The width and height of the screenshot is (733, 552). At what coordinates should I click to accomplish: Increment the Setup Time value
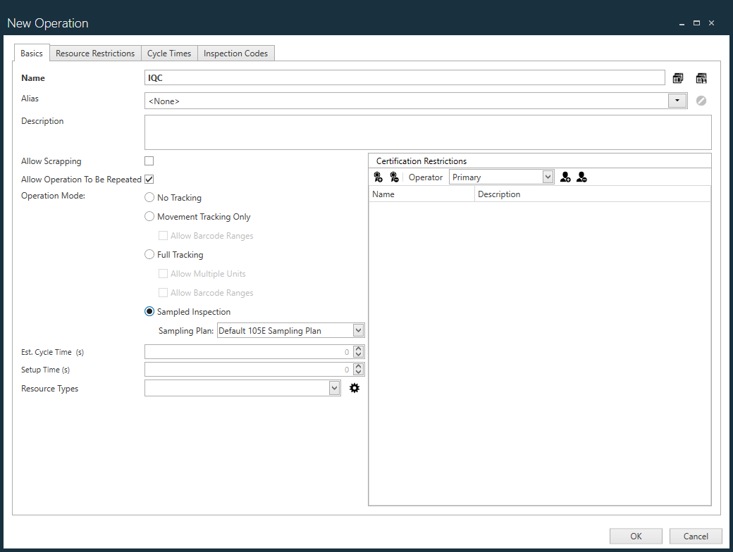pos(358,366)
